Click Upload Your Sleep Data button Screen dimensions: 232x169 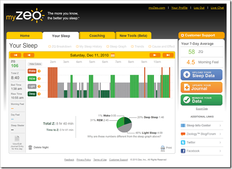[x=201, y=75]
